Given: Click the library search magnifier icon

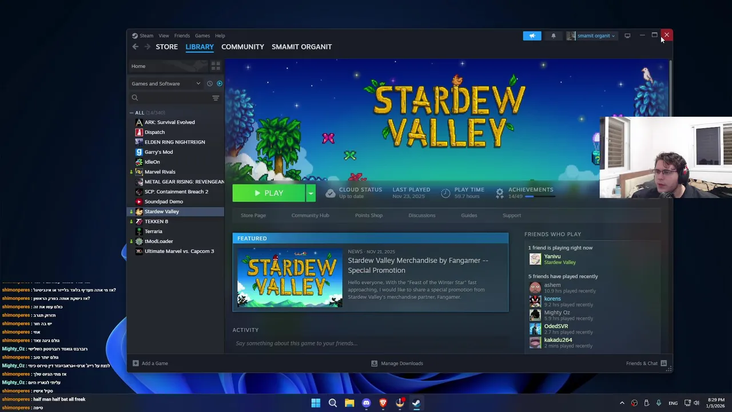Looking at the screenshot, I should point(135,98).
